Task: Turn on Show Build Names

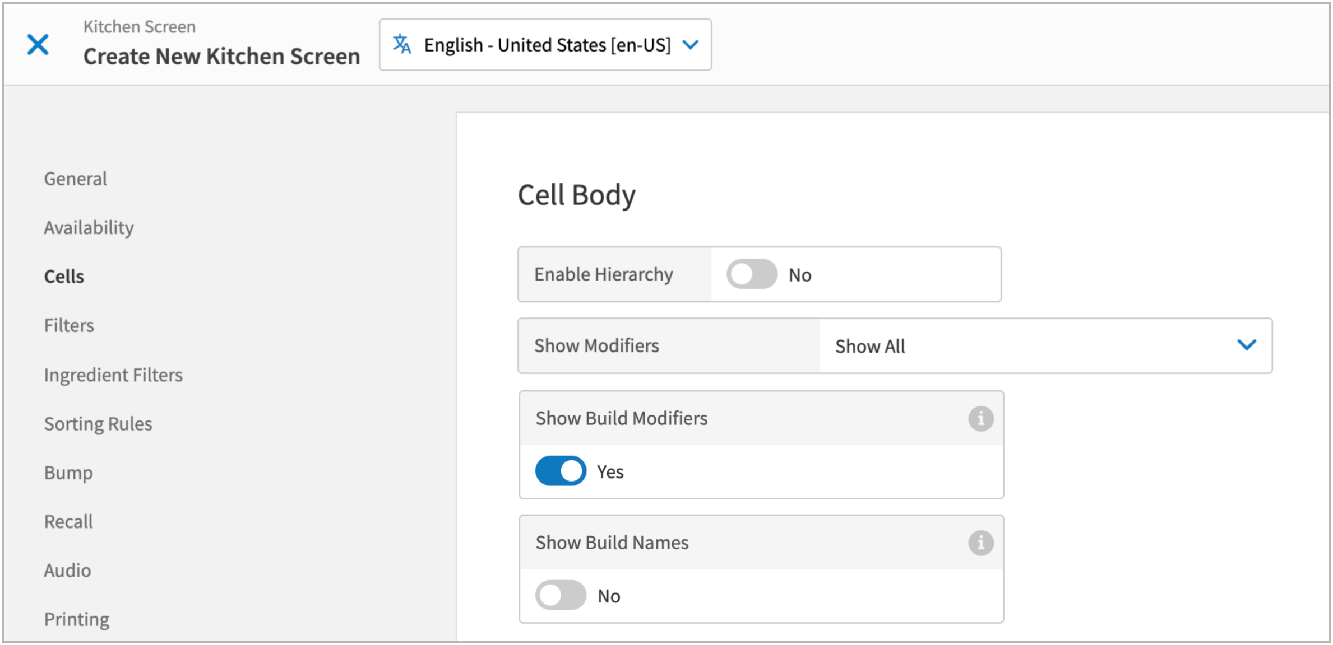Action: click(x=560, y=595)
